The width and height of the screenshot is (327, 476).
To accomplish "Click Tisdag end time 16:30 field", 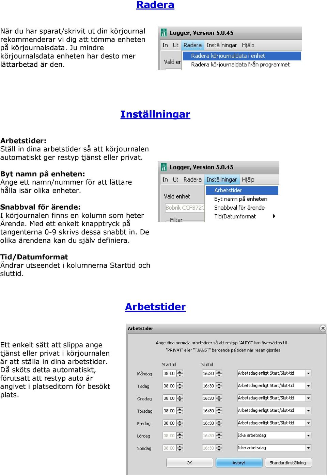I will (209, 386).
